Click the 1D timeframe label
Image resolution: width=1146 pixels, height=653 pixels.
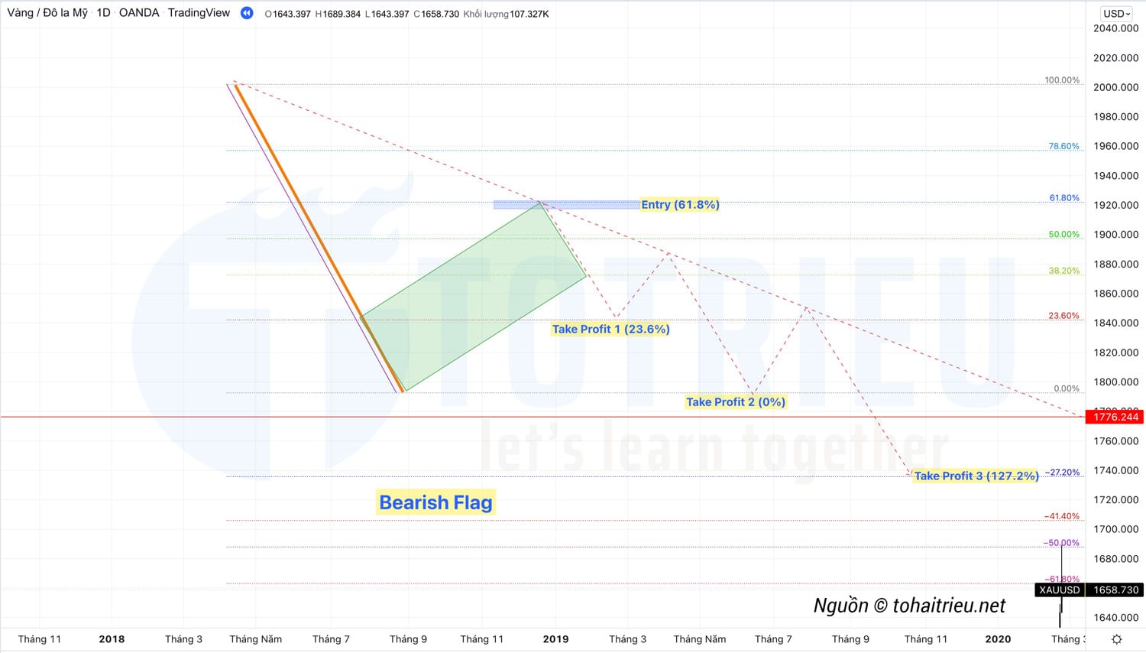(x=103, y=13)
